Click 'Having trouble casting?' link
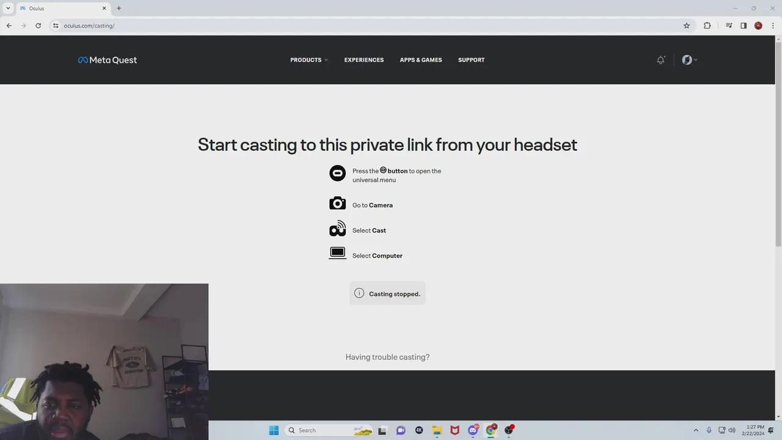The image size is (782, 440). (387, 357)
